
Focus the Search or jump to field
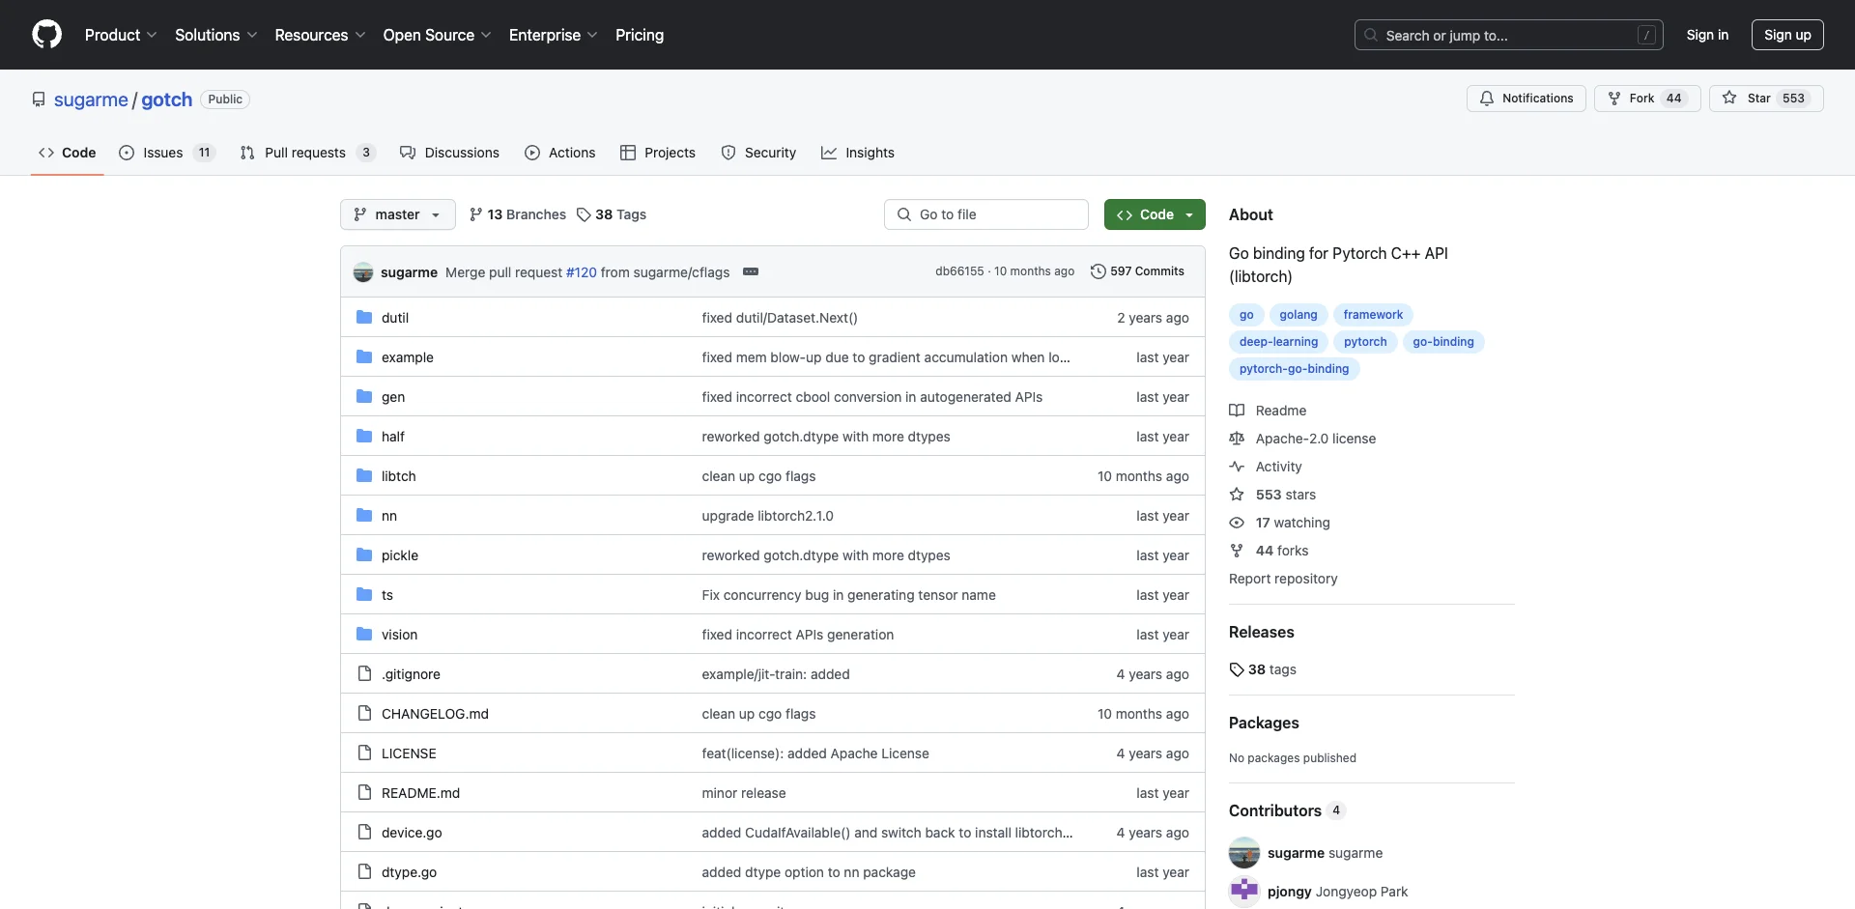coord(1509,35)
